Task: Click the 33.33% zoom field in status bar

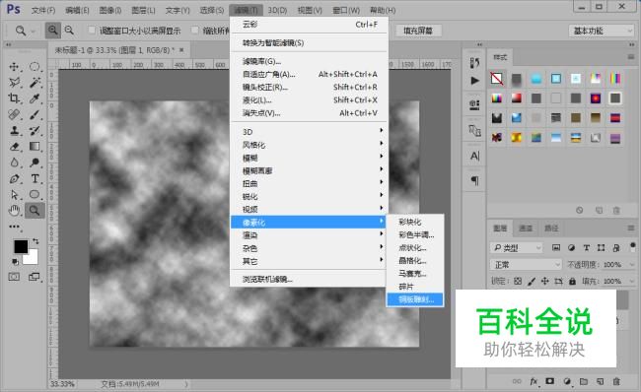Action: click(x=62, y=384)
